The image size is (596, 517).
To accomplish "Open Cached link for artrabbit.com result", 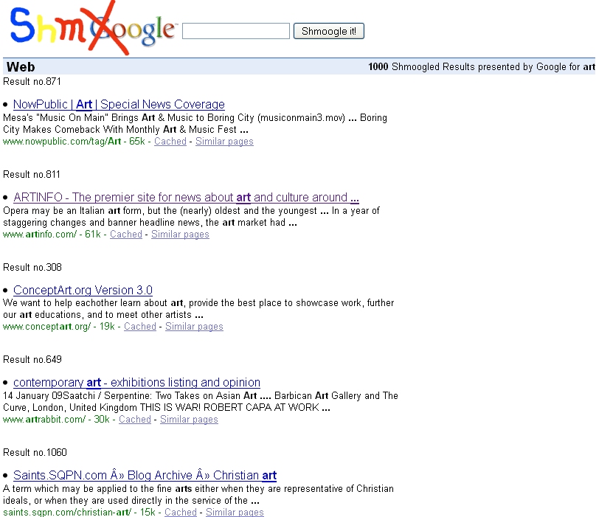I will coord(135,420).
